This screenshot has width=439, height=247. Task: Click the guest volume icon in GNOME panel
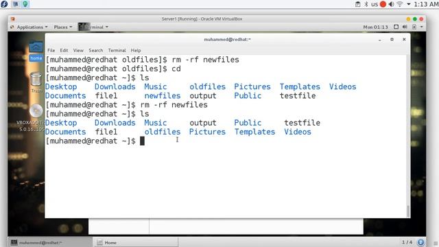click(405, 27)
